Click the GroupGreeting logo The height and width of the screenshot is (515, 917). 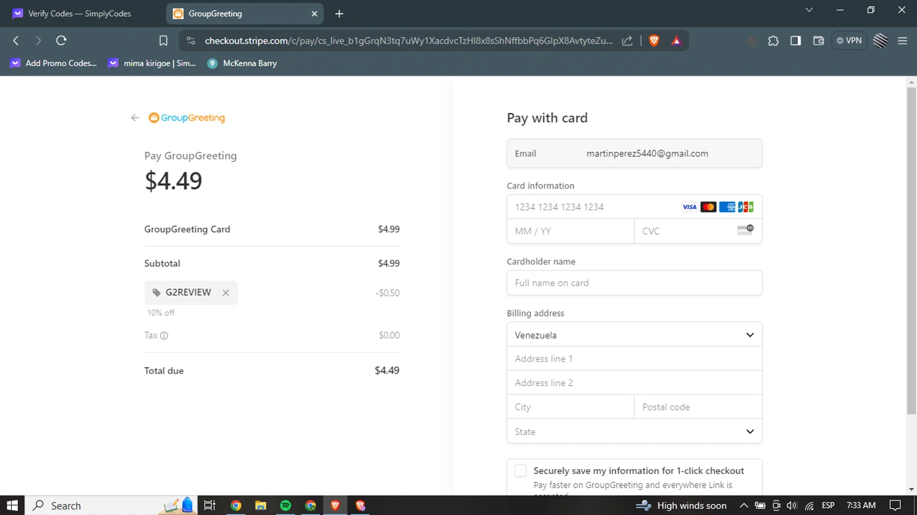(187, 118)
